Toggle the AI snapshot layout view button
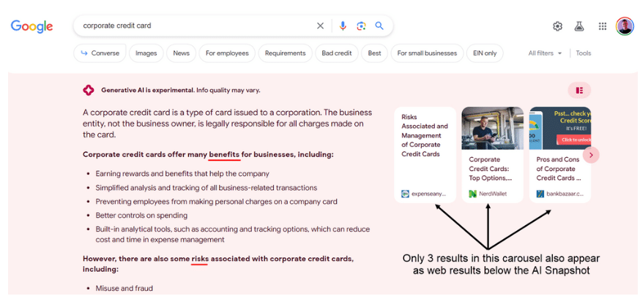 pyautogui.click(x=579, y=91)
